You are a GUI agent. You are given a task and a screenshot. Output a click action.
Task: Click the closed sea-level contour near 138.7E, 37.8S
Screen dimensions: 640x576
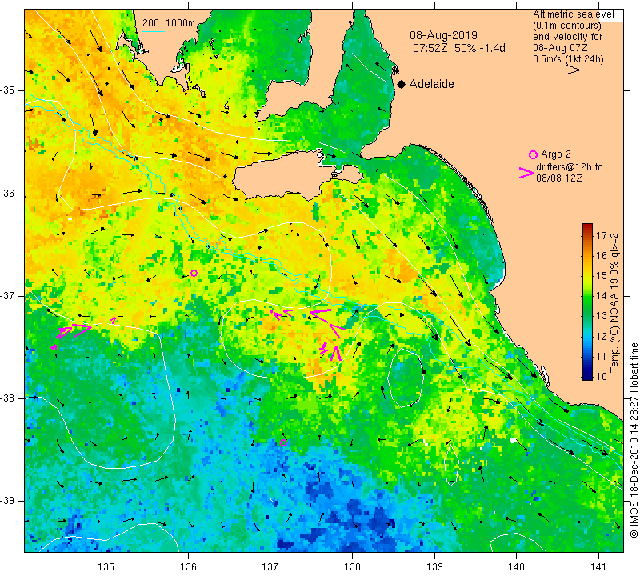(406, 378)
